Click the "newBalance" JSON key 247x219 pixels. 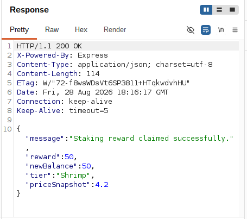(x=52, y=166)
